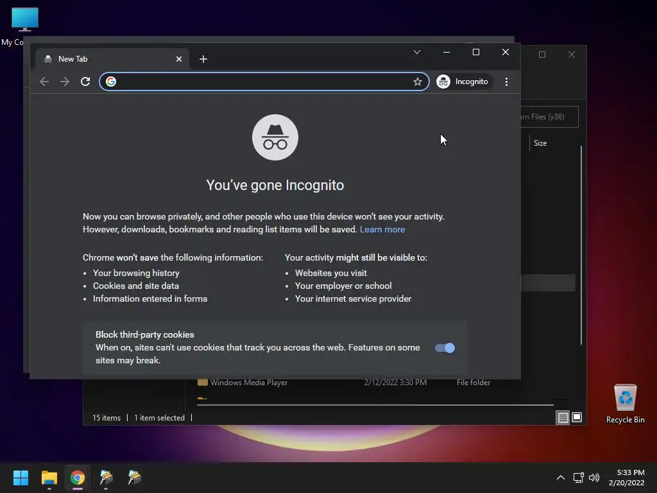Open the first pinned tool app on taskbar
The width and height of the screenshot is (657, 493).
(x=106, y=478)
